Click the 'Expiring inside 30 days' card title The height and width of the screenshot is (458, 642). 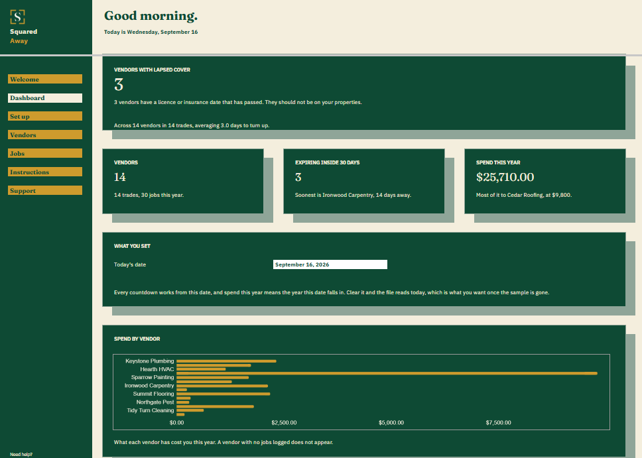pyautogui.click(x=327, y=162)
